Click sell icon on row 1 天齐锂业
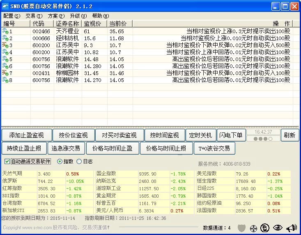Image resolution: width=301 pixels, height=235 pixels. (5, 31)
